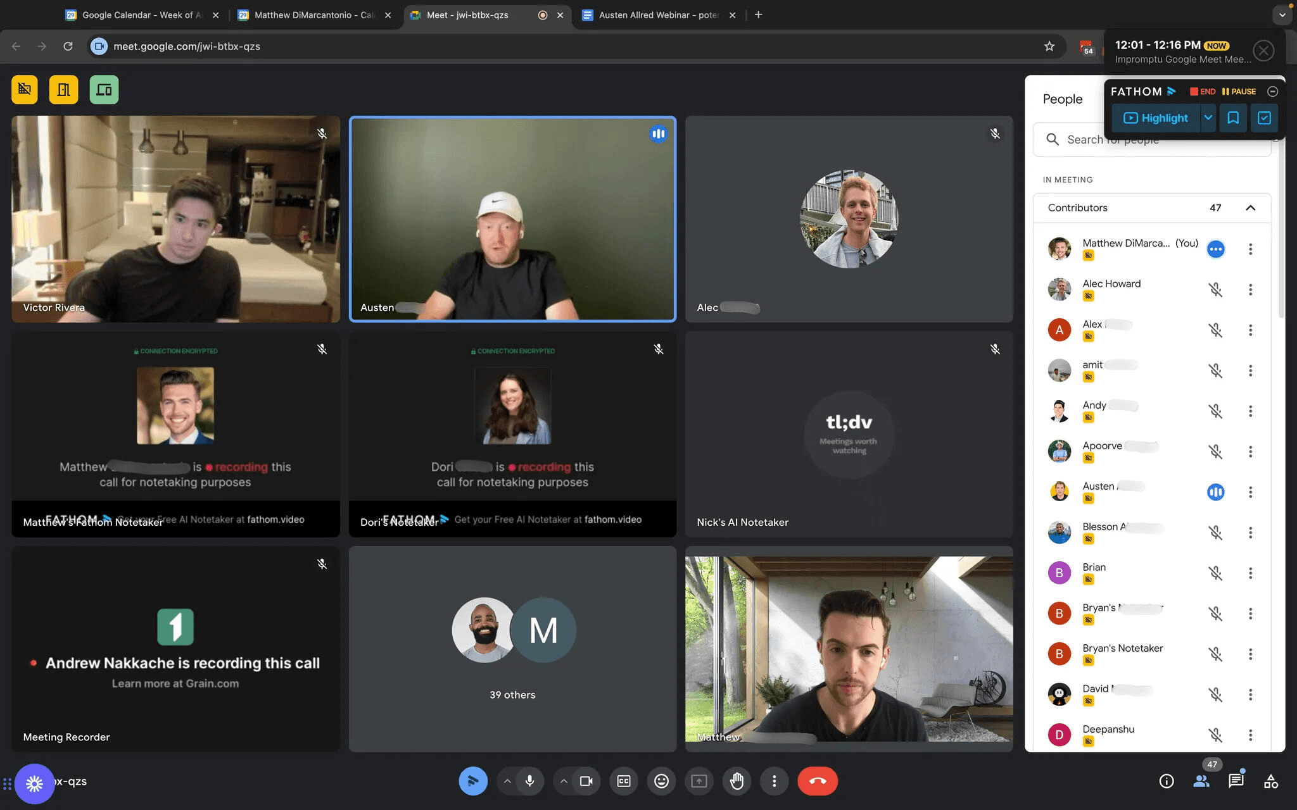Open more options for Alec Howard
Image resolution: width=1297 pixels, height=810 pixels.
coord(1250,289)
